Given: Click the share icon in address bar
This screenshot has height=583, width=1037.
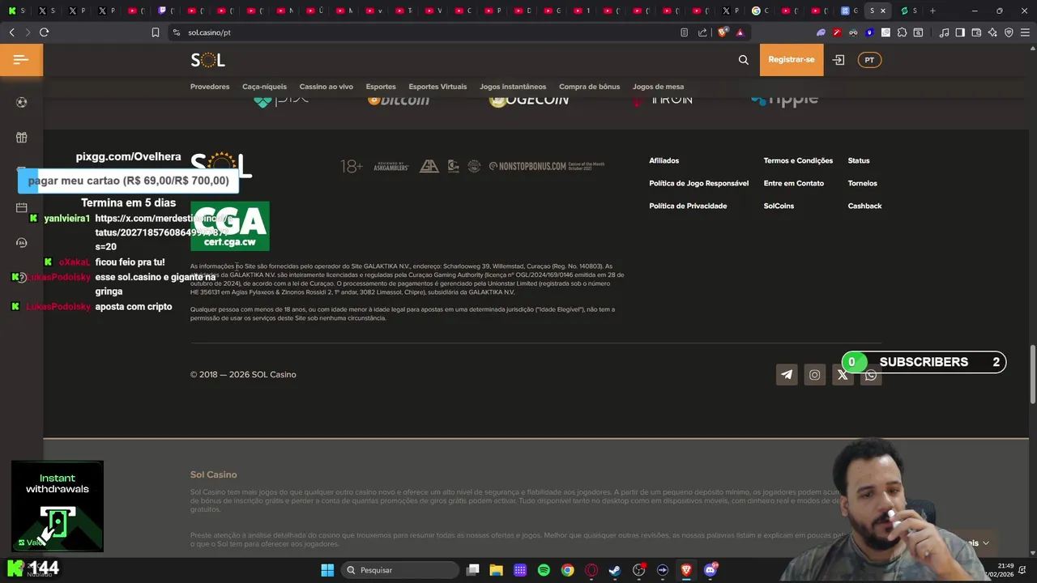Looking at the screenshot, I should (702, 32).
